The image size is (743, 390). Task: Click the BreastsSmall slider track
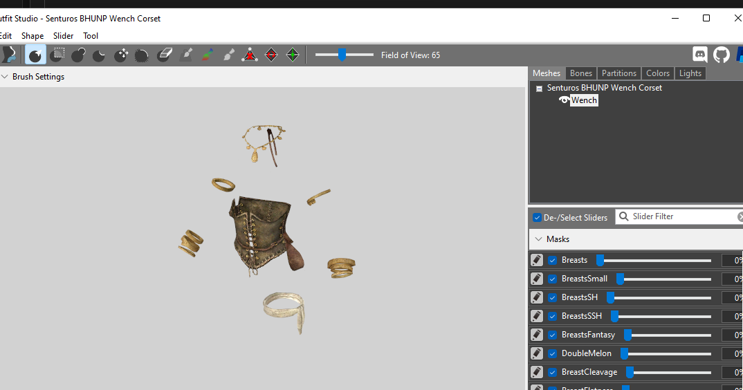pyautogui.click(x=664, y=279)
